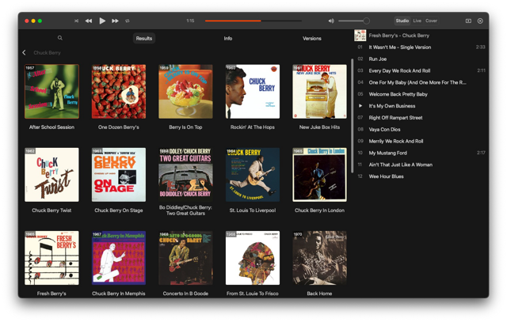
Task: Adjust the volume slider knob
Action: pyautogui.click(x=366, y=21)
